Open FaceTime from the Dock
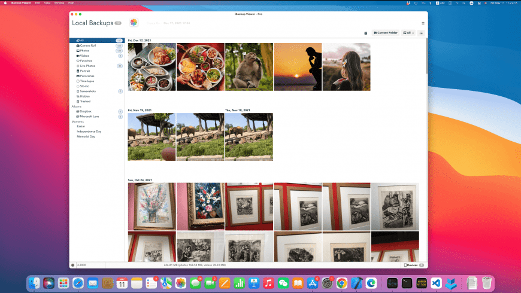The height and width of the screenshot is (293, 521). pyautogui.click(x=210, y=283)
